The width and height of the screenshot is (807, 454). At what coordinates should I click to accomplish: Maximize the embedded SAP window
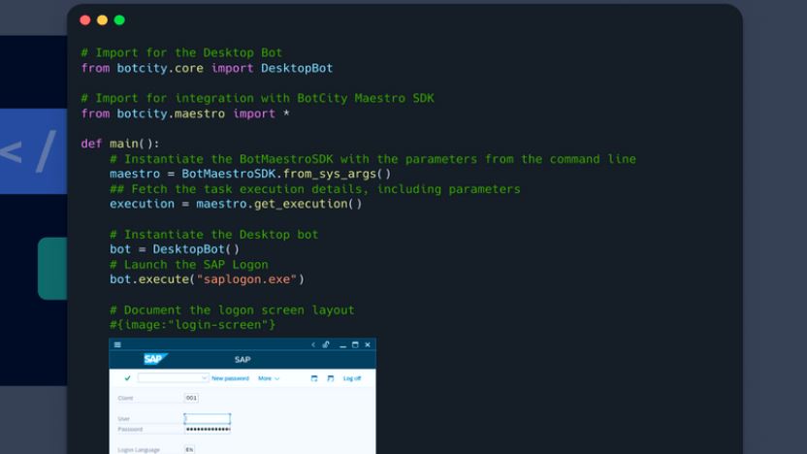pyautogui.click(x=355, y=345)
